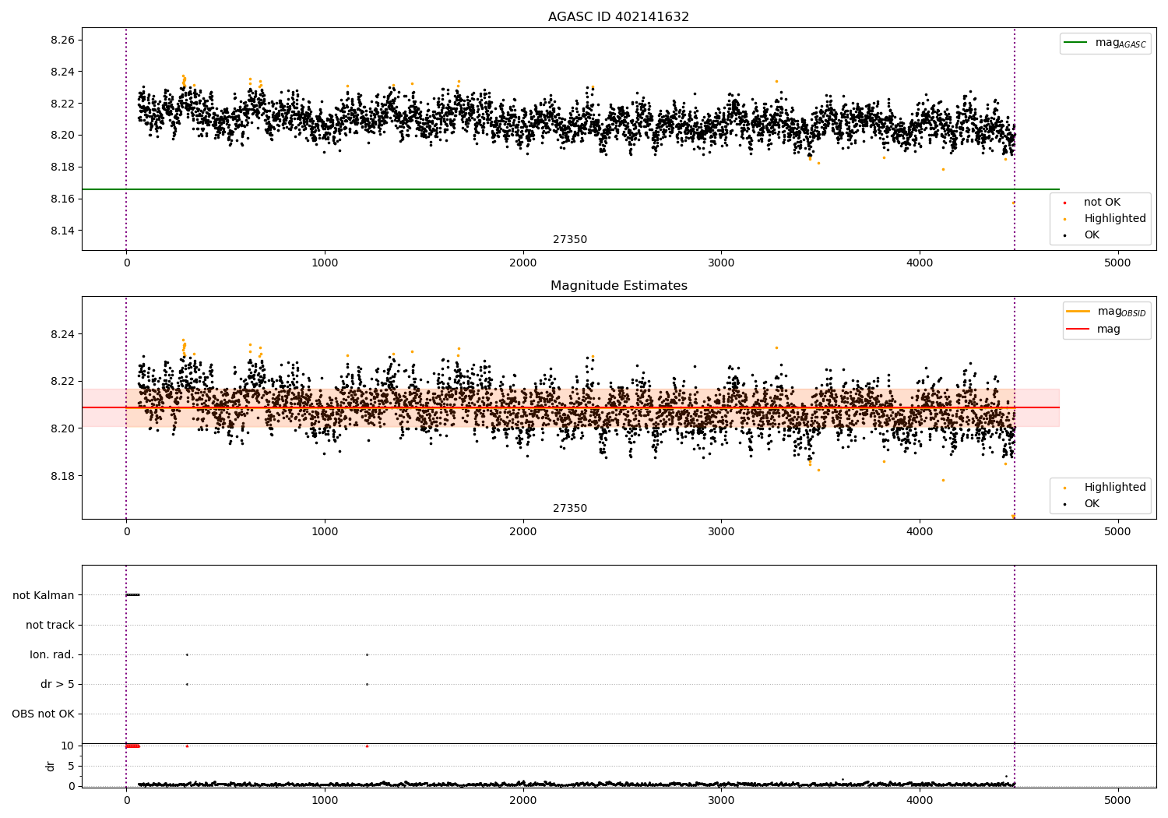1168x818 pixels.
Task: Select 'Highlighted' legend entry in top plot
Action: point(1115,219)
